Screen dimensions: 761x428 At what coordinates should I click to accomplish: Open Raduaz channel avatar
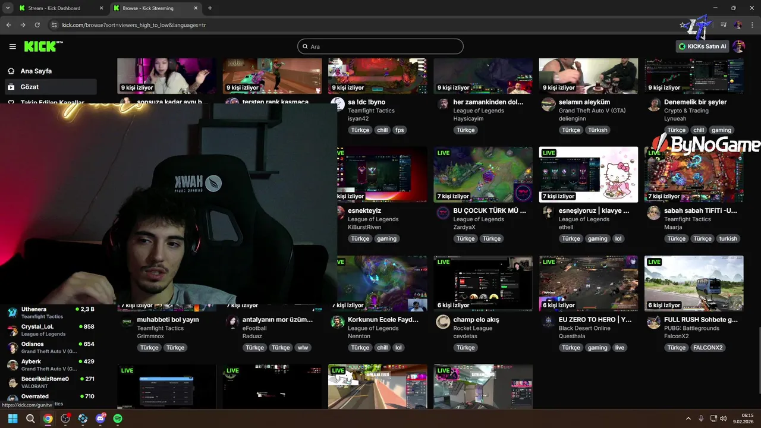pos(232,322)
